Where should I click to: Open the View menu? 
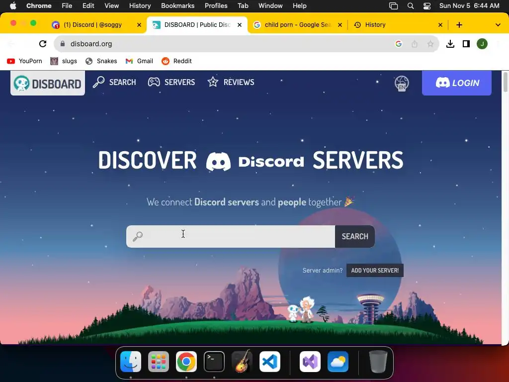[x=112, y=6]
